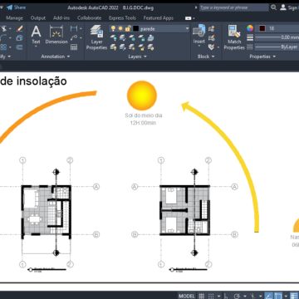Viewport: 299px width, 299px height.
Task: Toggle the drawing grid display
Action: (202, 296)
